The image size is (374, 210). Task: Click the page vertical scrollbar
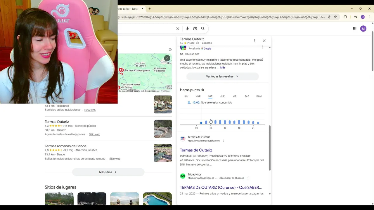[x=372, y=51]
